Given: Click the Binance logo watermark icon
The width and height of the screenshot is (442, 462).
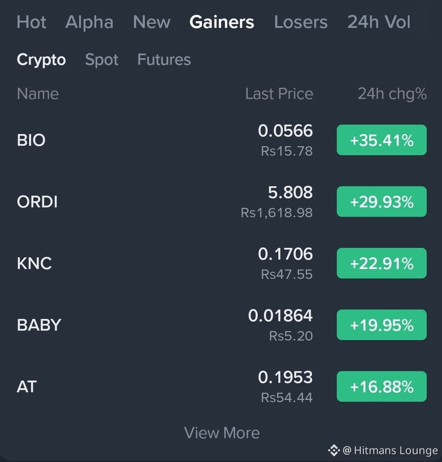Looking at the screenshot, I should coord(334,450).
